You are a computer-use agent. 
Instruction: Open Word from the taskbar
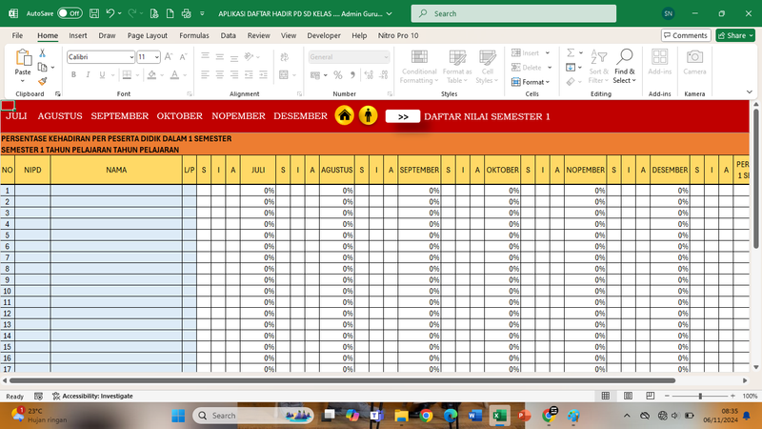[474, 416]
